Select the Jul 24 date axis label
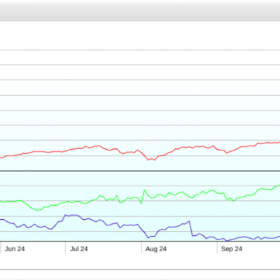 [79, 249]
